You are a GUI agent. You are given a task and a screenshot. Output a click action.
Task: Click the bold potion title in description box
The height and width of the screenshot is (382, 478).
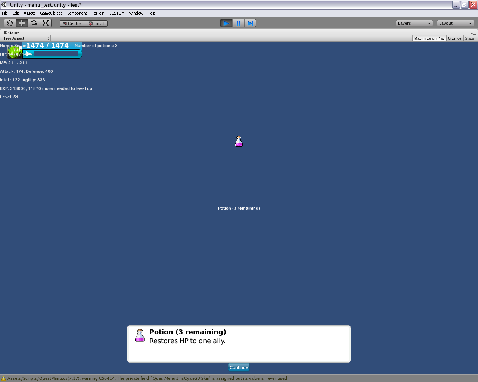point(188,332)
